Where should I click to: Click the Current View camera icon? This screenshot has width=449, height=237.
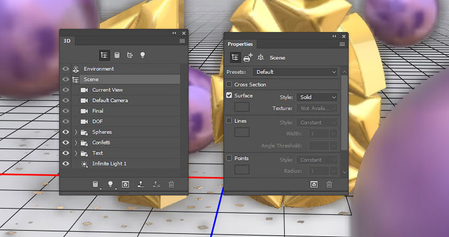[x=84, y=90]
